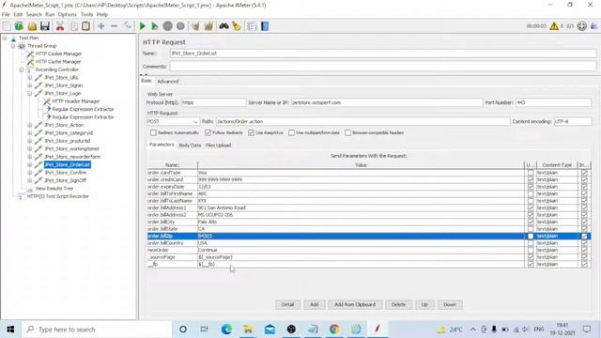Click the threads status icon beside 0/1
Image resolution: width=601 pixels, height=338 pixels.
pos(582,26)
